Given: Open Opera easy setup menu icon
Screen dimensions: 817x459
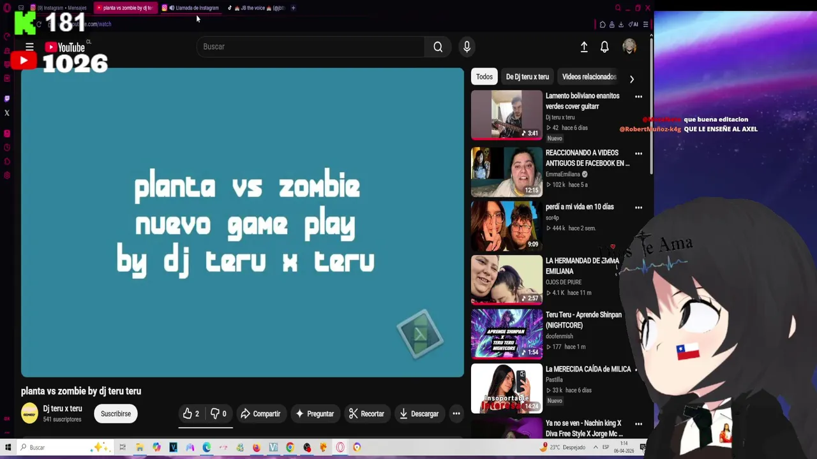Looking at the screenshot, I should pos(645,24).
